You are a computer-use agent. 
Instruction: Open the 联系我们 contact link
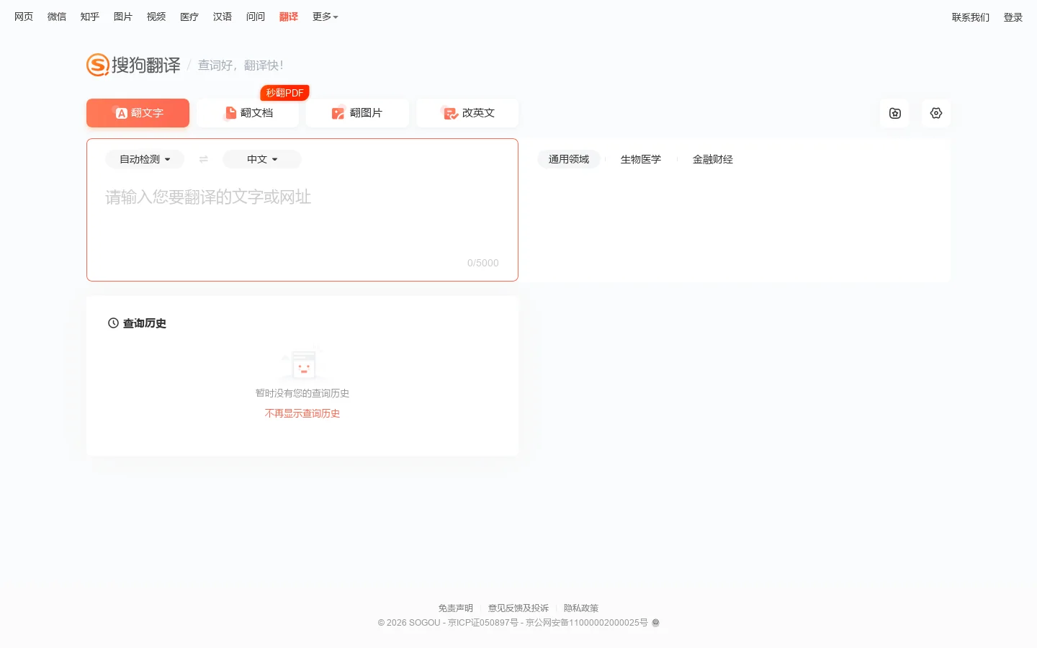click(971, 17)
